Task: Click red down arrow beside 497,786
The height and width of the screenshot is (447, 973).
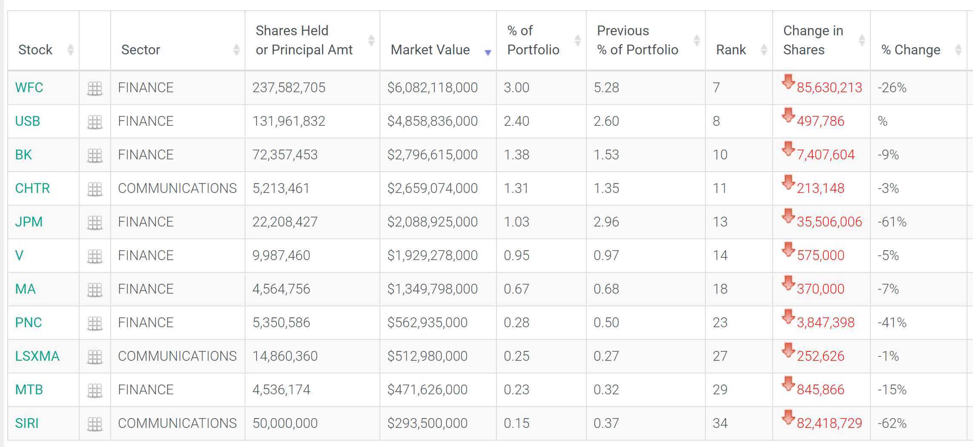Action: click(788, 115)
